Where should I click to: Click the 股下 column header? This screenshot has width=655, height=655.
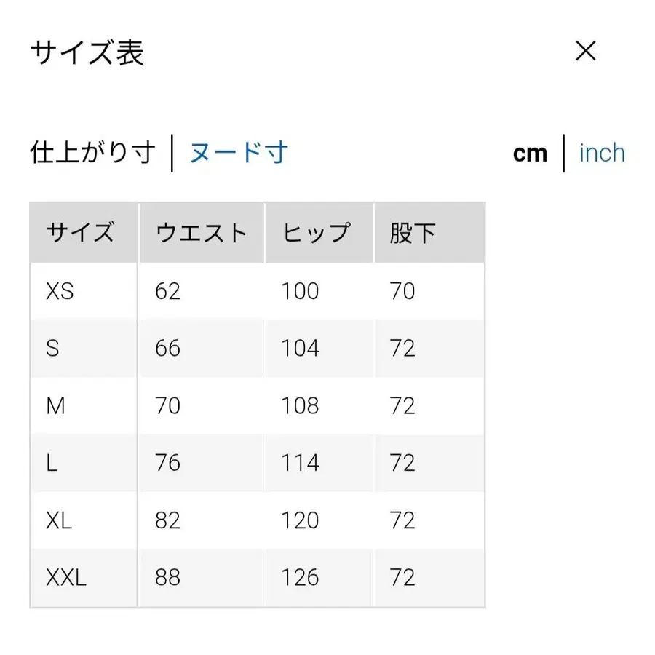[x=412, y=233]
